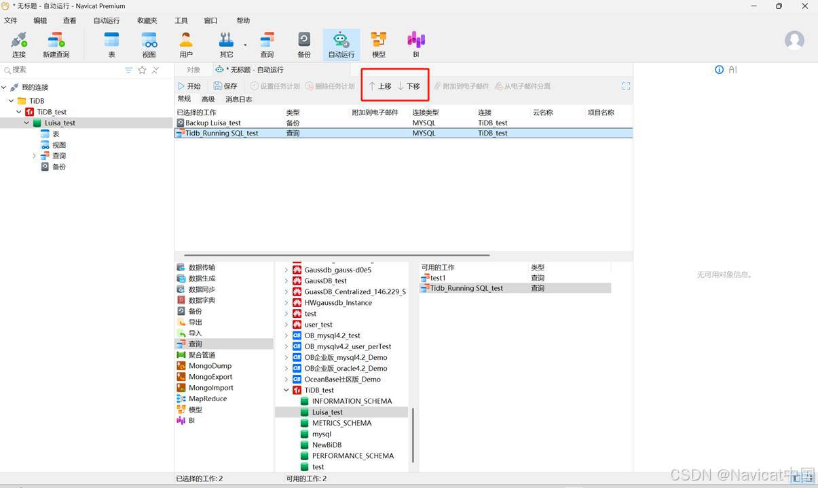Open the 查看 menu
Image resolution: width=818 pixels, height=488 pixels.
click(69, 20)
